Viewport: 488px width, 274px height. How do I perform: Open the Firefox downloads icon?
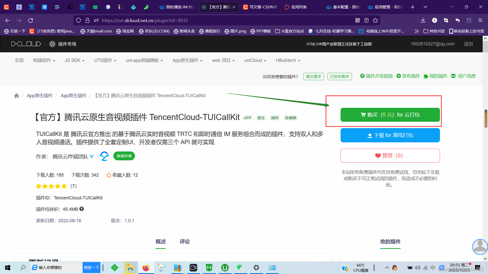423,20
